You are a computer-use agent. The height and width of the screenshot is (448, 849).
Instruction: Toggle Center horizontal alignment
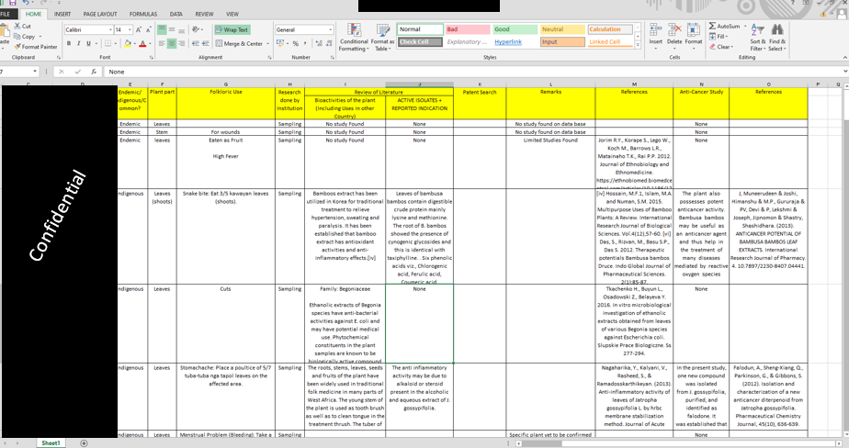tap(172, 43)
